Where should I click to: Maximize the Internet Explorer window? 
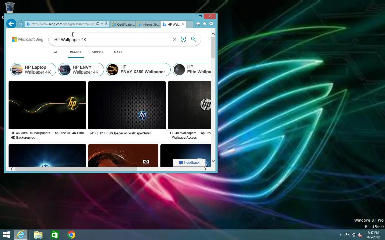pyautogui.click(x=200, y=16)
